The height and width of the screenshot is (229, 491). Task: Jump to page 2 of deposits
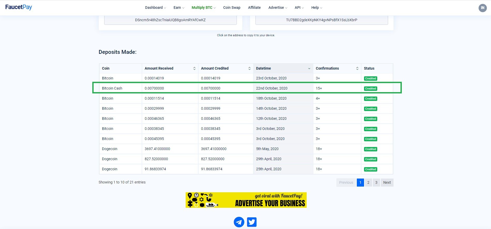[368, 182]
